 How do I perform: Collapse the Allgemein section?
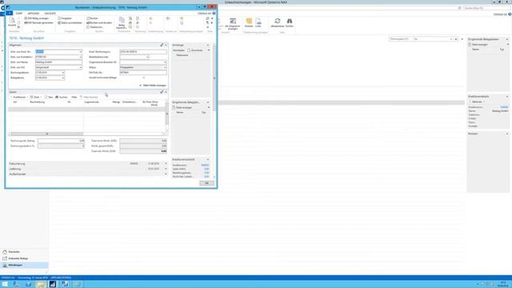166,45
